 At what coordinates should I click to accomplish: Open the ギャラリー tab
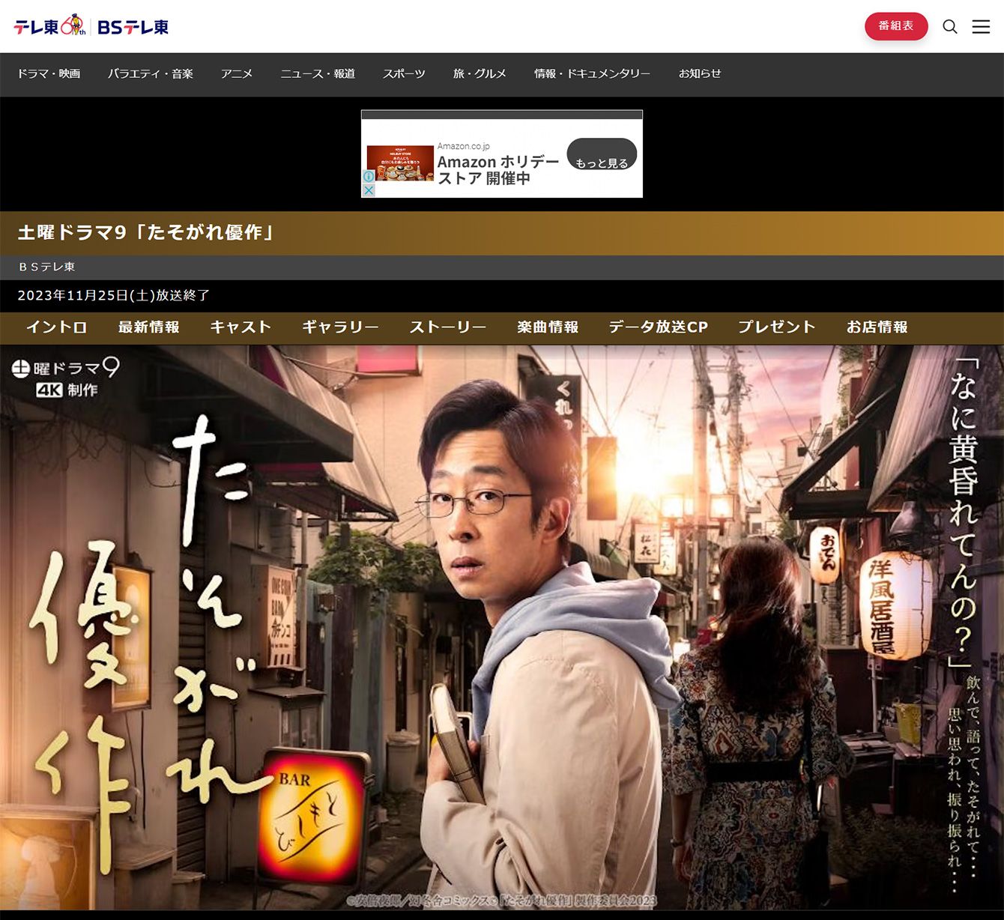tap(340, 327)
